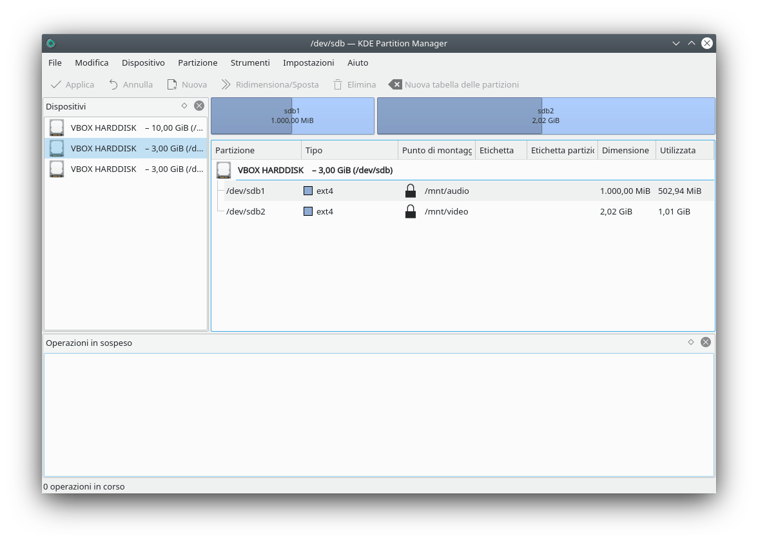758x543 pixels.
Task: Open the Impostazioni menu
Action: (x=308, y=62)
